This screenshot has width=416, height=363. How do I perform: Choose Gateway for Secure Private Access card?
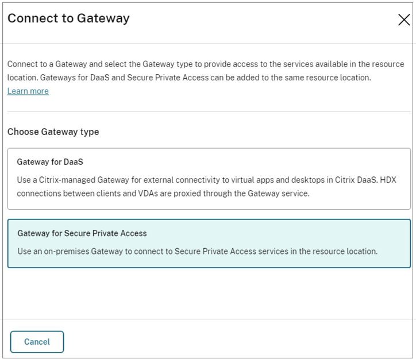click(x=210, y=243)
